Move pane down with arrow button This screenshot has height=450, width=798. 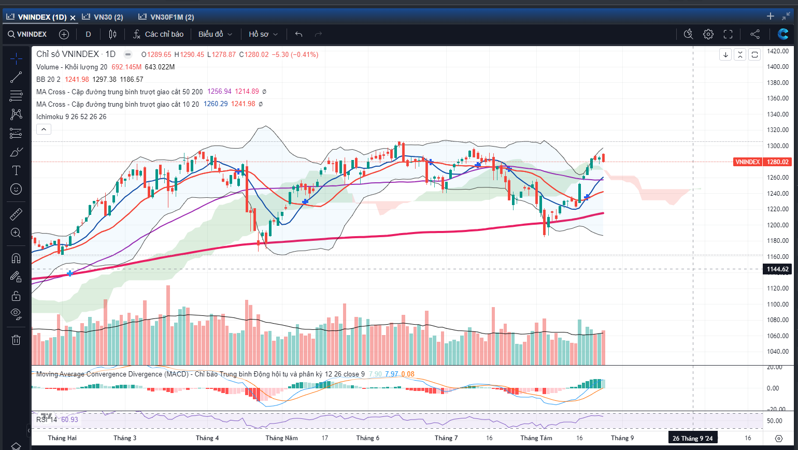coord(725,54)
